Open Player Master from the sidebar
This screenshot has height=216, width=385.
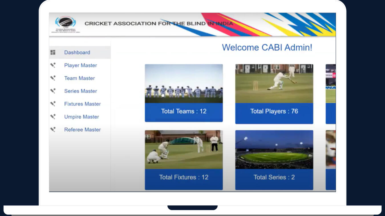(80, 65)
